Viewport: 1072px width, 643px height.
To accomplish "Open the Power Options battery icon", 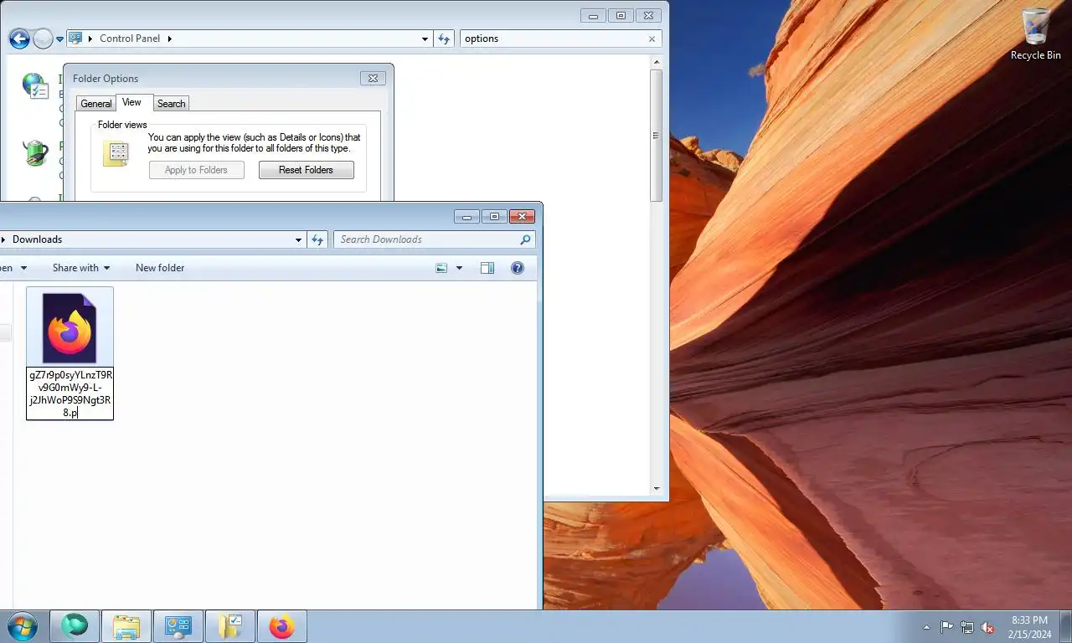I will point(35,153).
